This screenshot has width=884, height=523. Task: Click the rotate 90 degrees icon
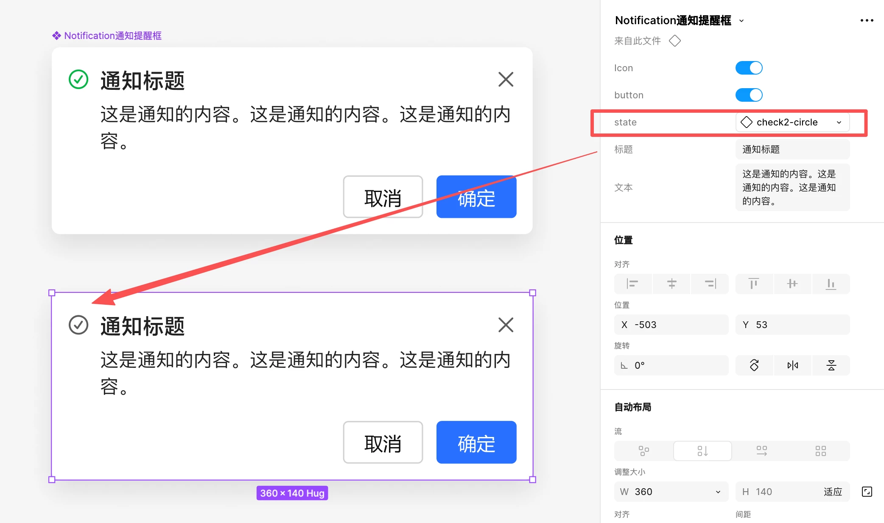(x=754, y=365)
